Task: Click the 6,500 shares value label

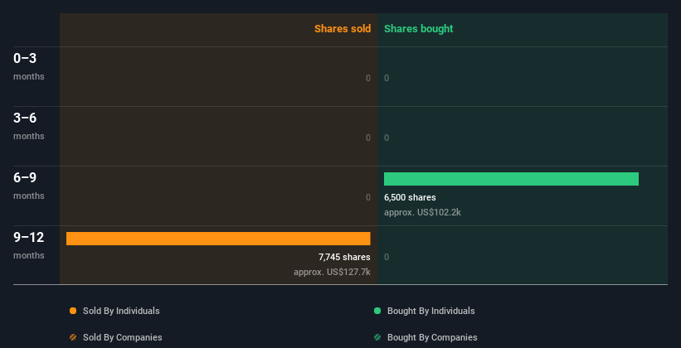Action: (410, 197)
